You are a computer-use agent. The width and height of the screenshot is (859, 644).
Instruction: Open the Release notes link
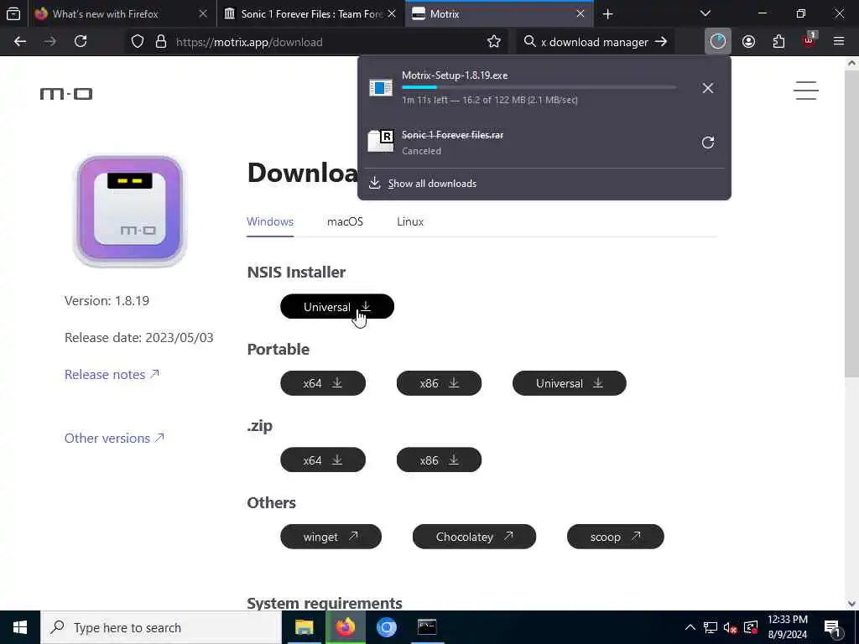click(112, 375)
